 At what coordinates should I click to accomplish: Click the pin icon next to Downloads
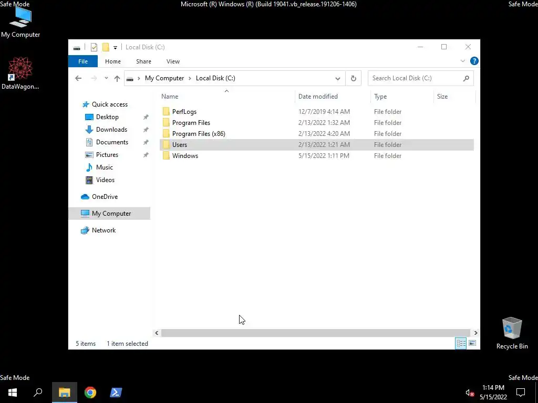(146, 130)
